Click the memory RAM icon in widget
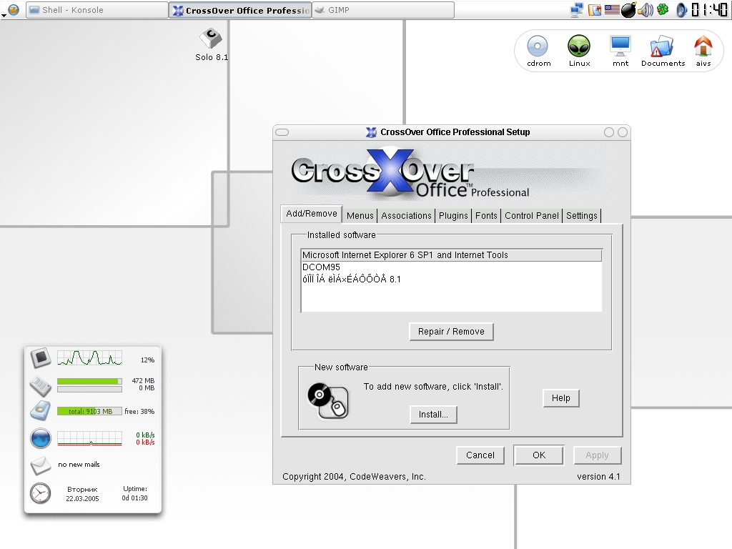Viewport: 732px width, 549px height. click(41, 385)
